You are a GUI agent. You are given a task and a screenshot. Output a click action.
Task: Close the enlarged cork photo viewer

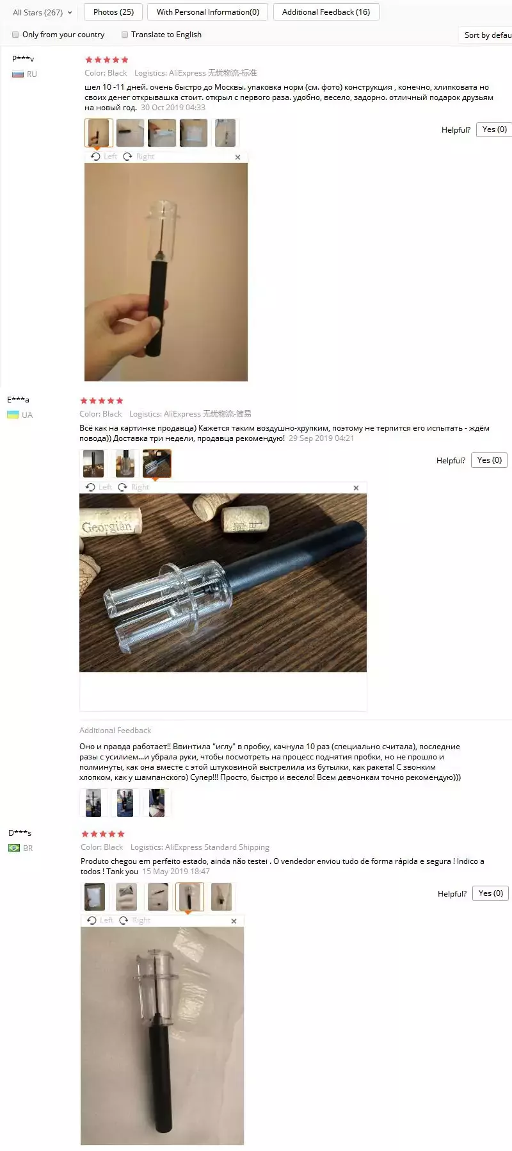coord(356,488)
